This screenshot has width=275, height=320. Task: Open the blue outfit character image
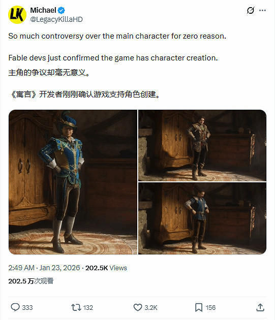[x=73, y=182]
